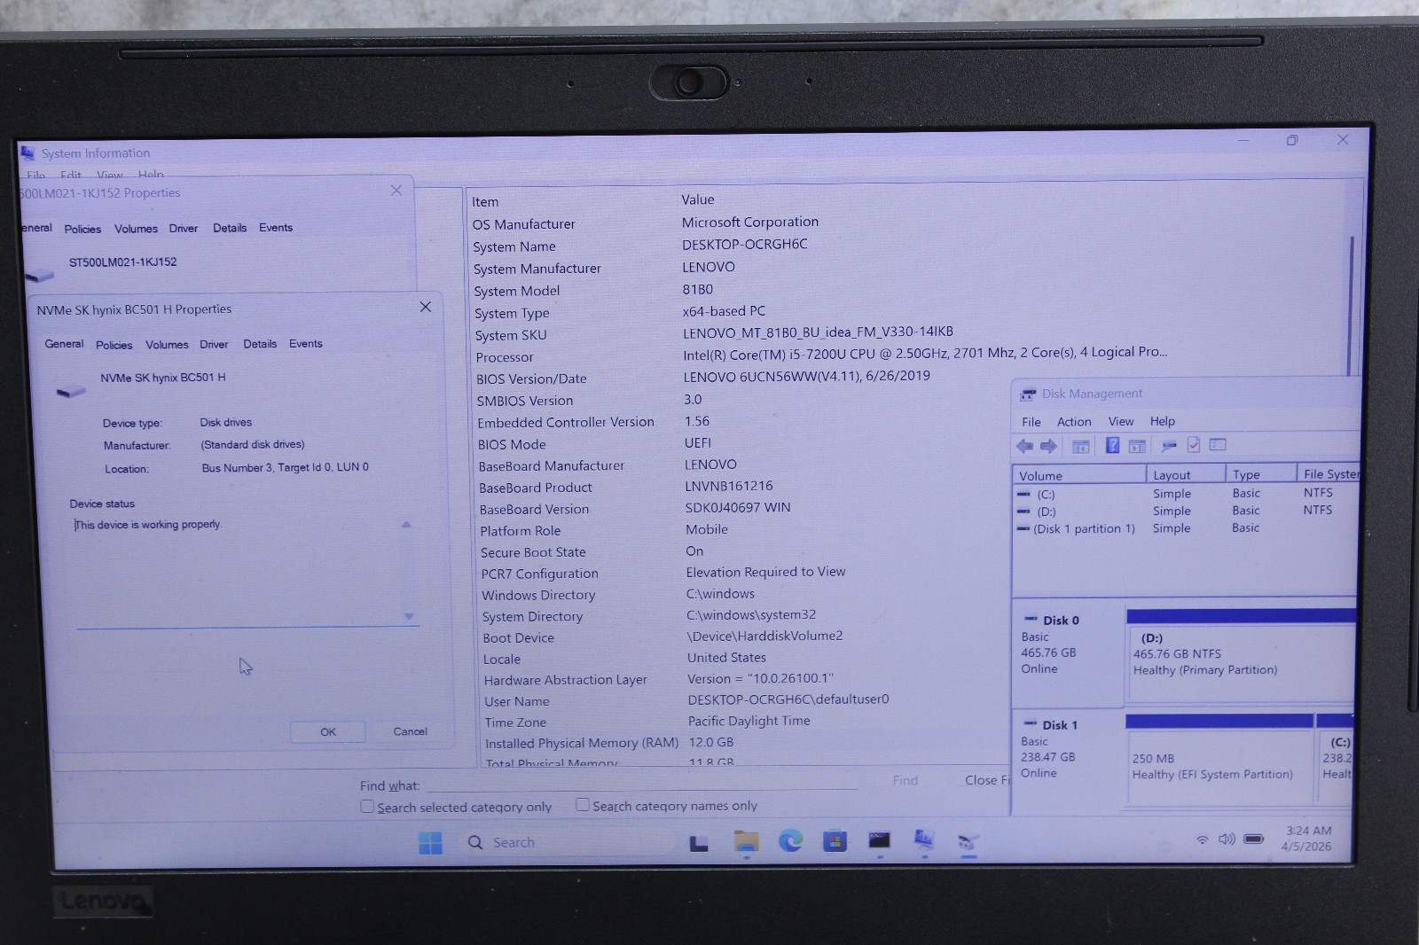Open General tab in NVMe Properties
Image resolution: width=1419 pixels, height=945 pixels.
pyautogui.click(x=64, y=344)
